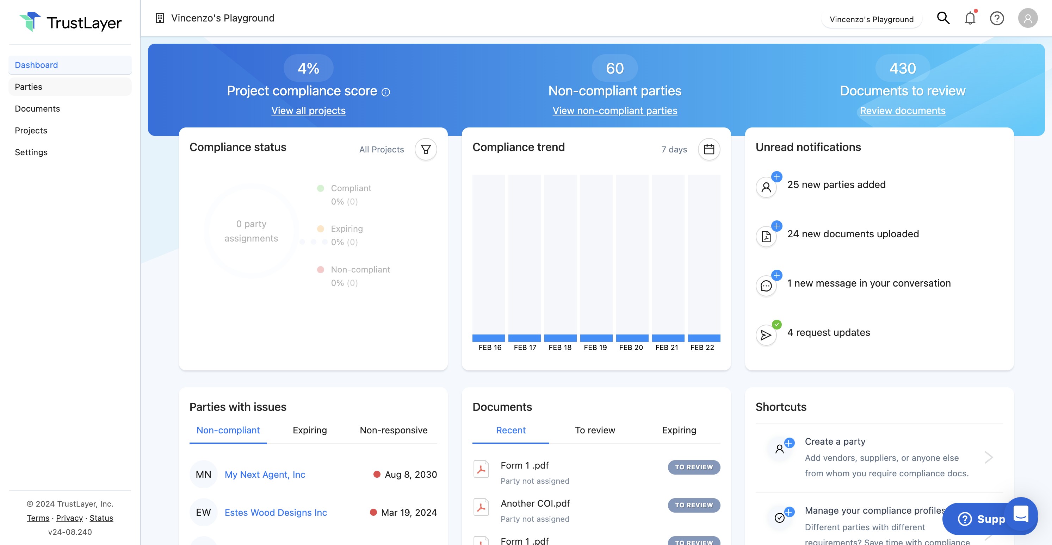Click the FEB 19 compliance trend bar
Viewport: 1052px width, 545px height.
596,338
